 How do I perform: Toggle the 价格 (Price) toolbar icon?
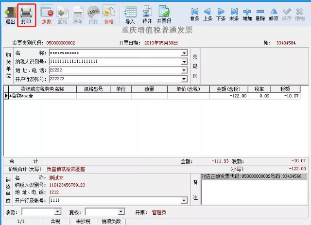109,14
